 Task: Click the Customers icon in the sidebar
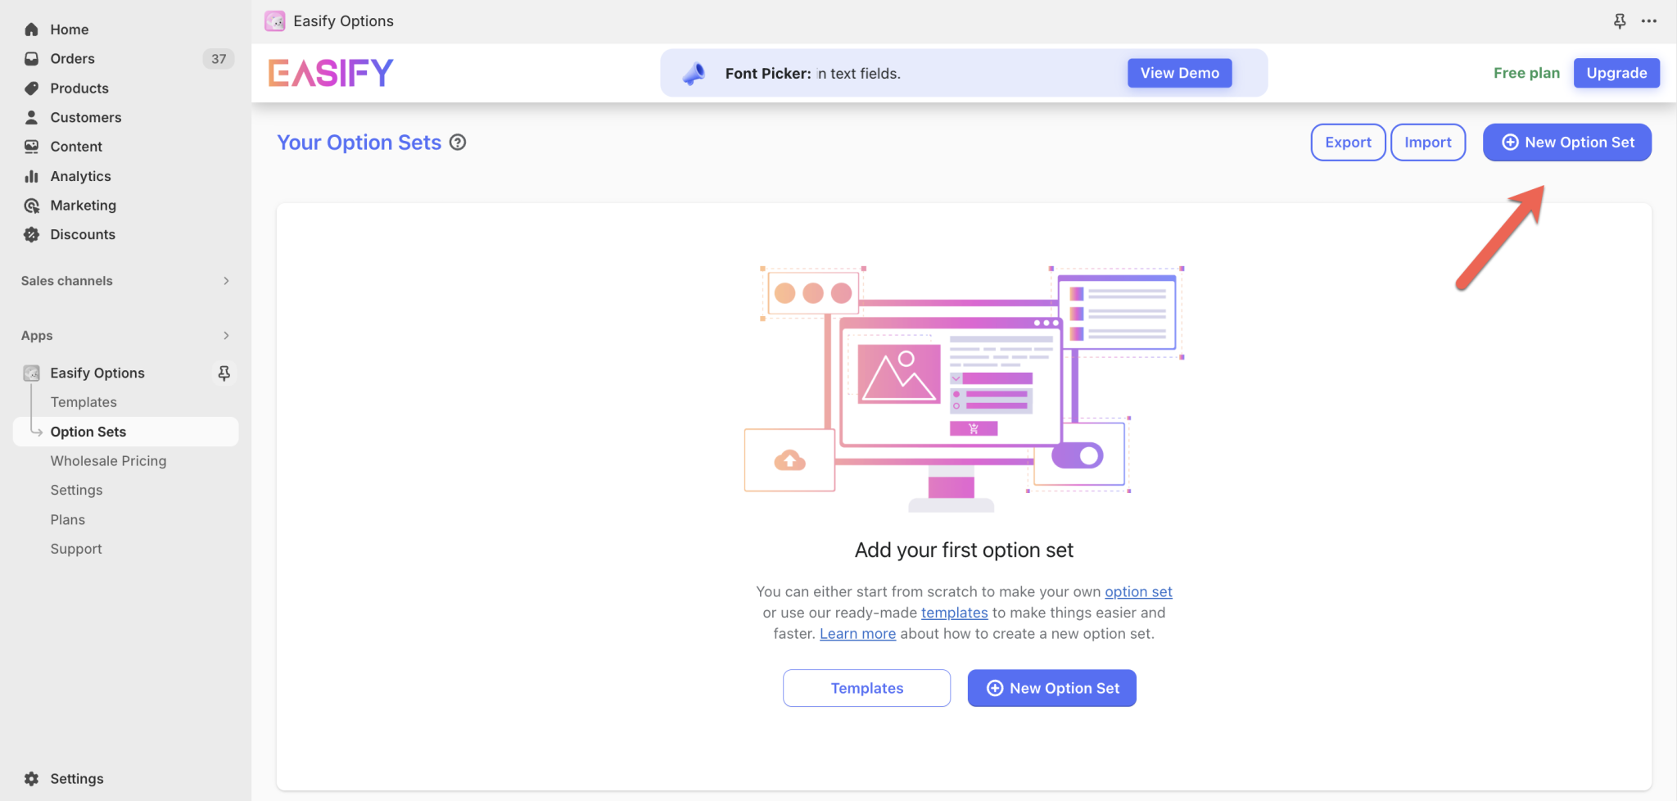coord(31,117)
